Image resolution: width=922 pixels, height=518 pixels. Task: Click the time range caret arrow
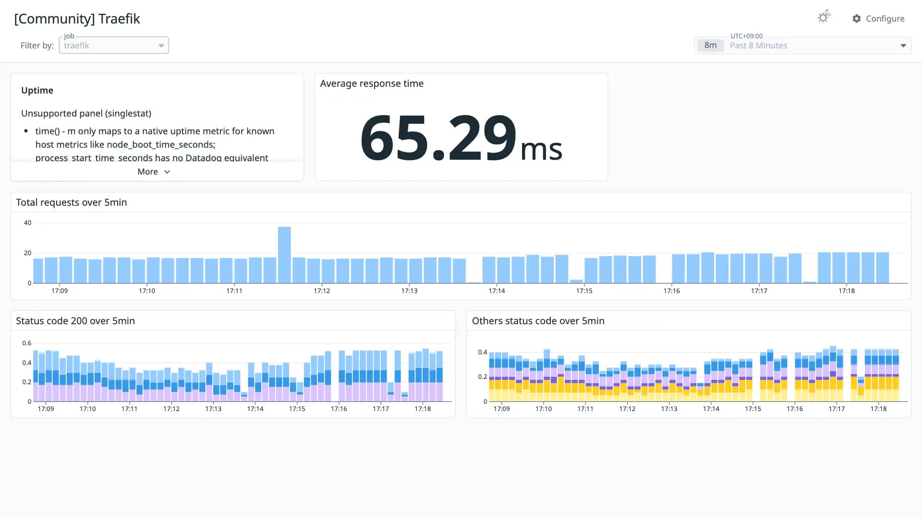coord(903,46)
